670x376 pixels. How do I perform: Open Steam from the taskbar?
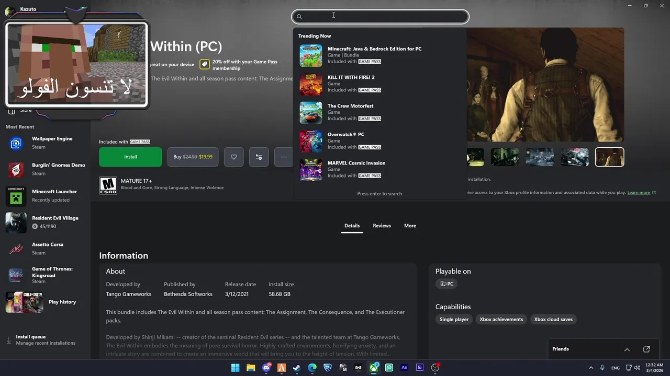[x=297, y=368]
